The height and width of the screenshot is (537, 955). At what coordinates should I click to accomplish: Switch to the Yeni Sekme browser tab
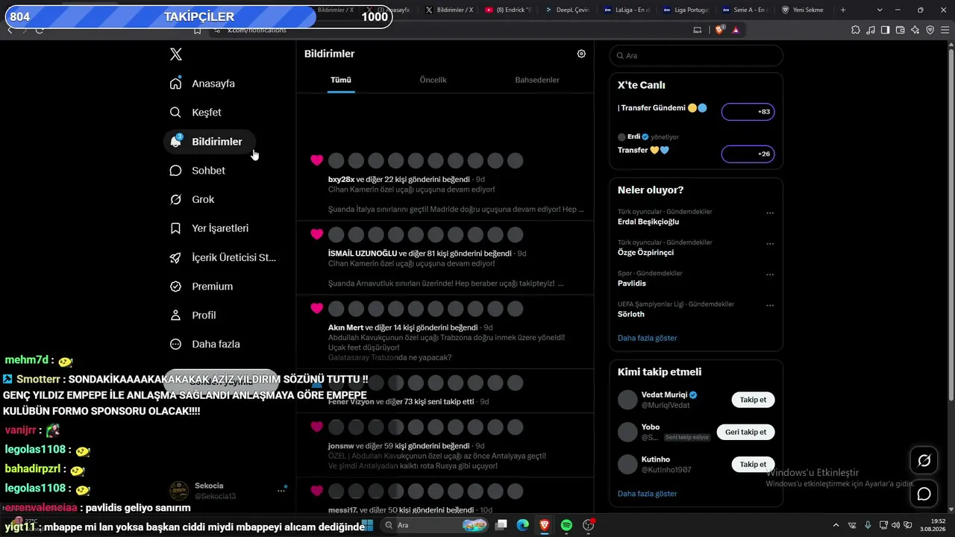point(804,10)
